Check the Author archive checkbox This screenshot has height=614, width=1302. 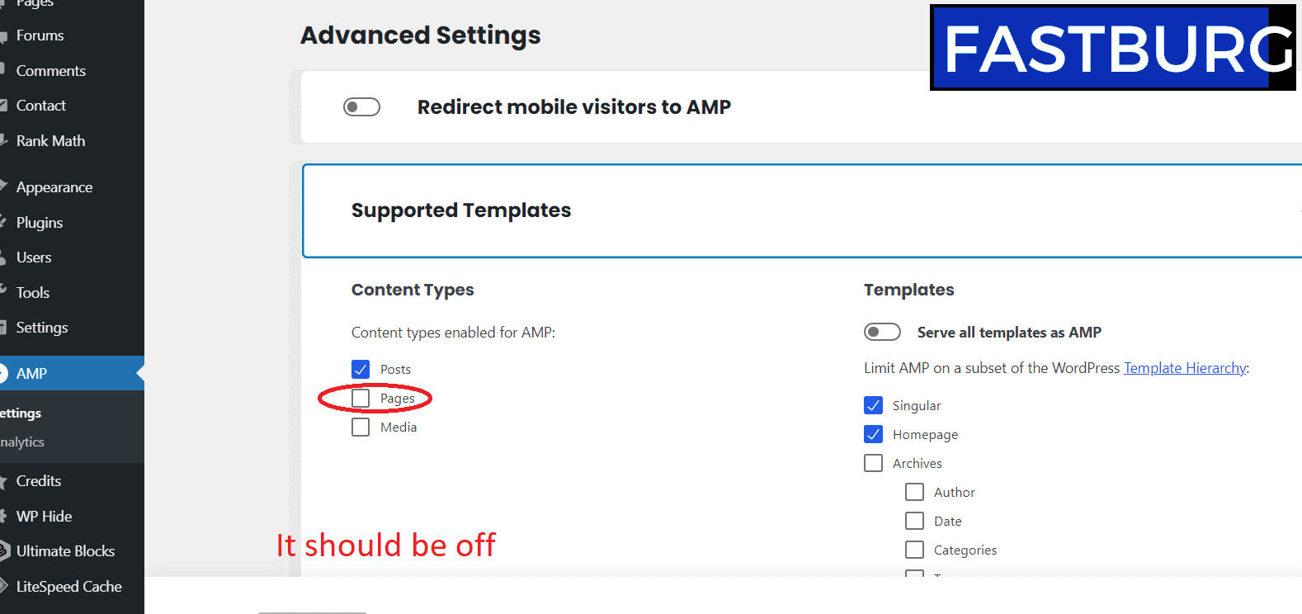point(914,492)
